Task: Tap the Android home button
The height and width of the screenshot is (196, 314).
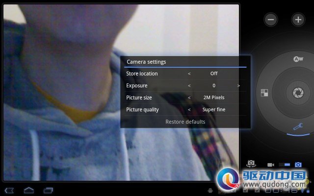Action: (29, 190)
